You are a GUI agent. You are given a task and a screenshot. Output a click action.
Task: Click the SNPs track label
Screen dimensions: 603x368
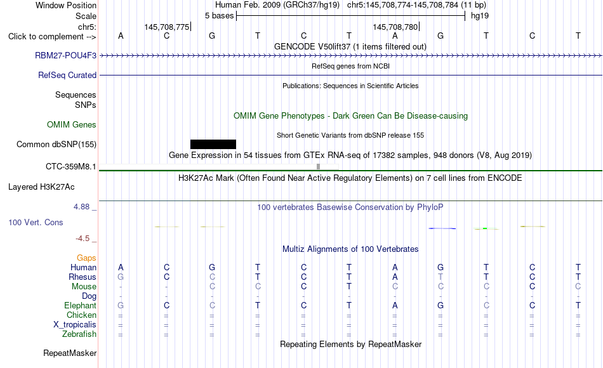click(86, 105)
